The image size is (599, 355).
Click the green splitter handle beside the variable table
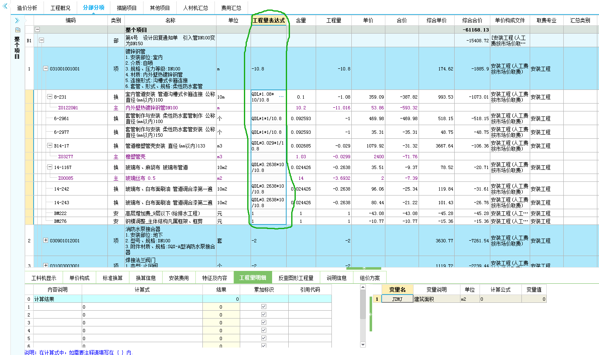371,314
